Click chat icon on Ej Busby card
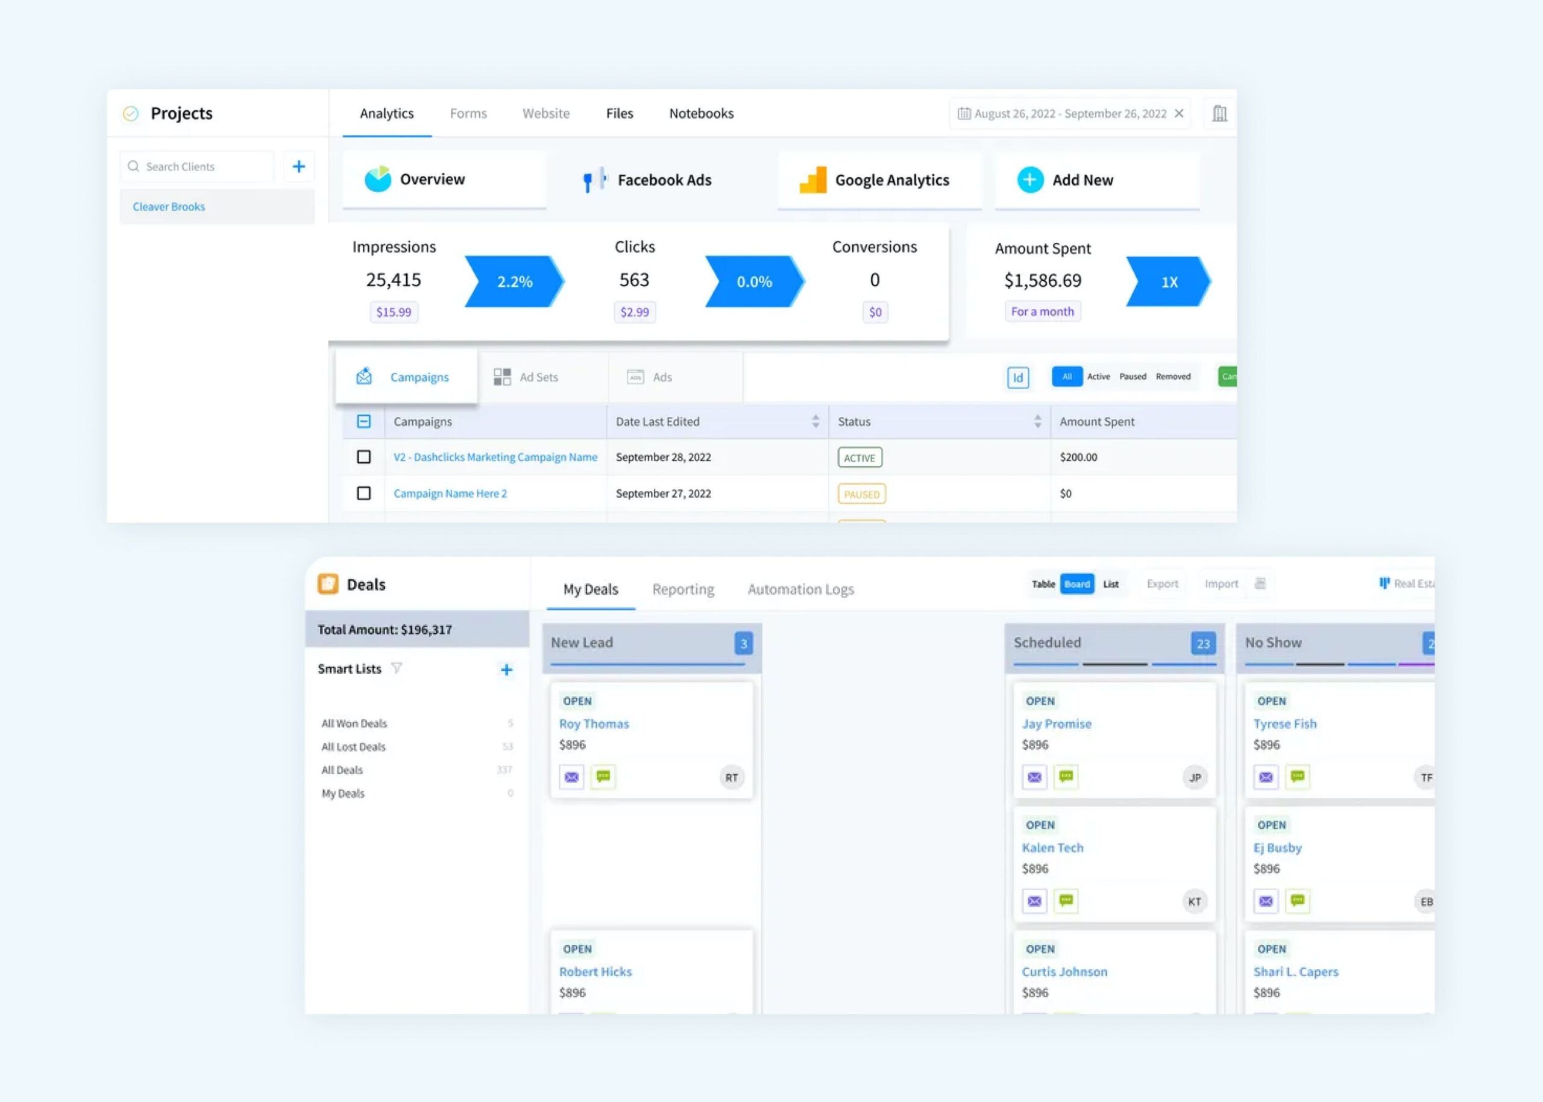This screenshot has height=1102, width=1543. (1297, 901)
